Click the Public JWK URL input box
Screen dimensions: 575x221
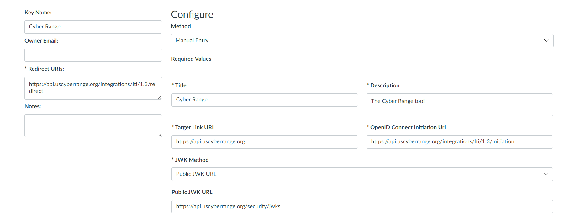pos(362,207)
